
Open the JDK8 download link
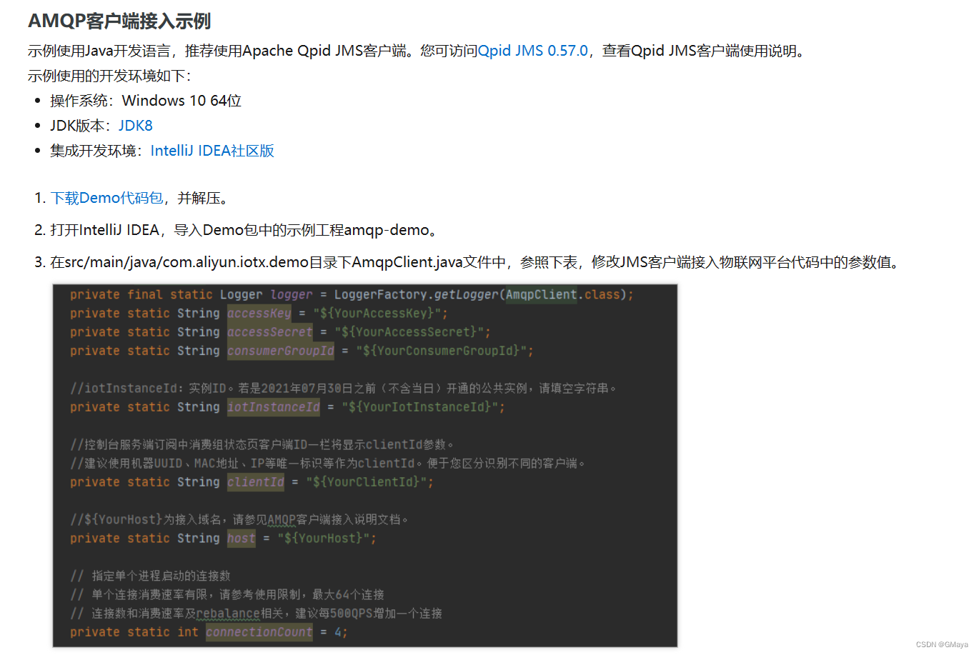tap(136, 126)
